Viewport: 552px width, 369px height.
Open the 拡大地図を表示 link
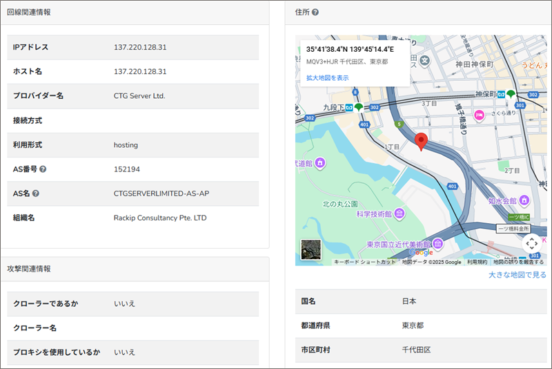pos(327,78)
